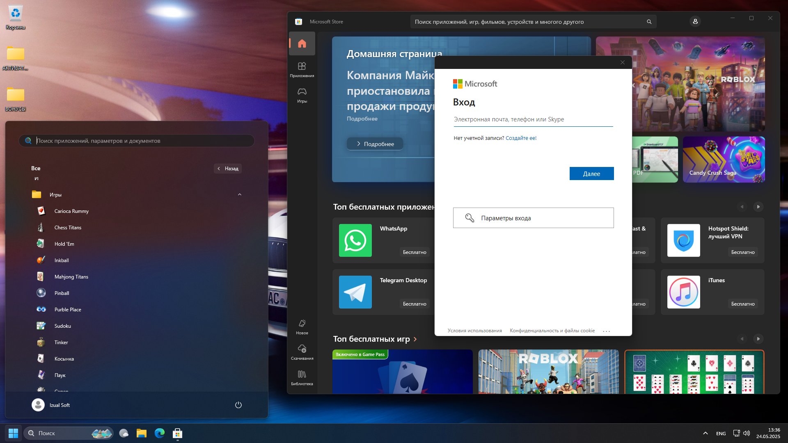Screen dimensions: 788x443
Task: Click the email, phone or Skype field
Action: [x=533, y=119]
